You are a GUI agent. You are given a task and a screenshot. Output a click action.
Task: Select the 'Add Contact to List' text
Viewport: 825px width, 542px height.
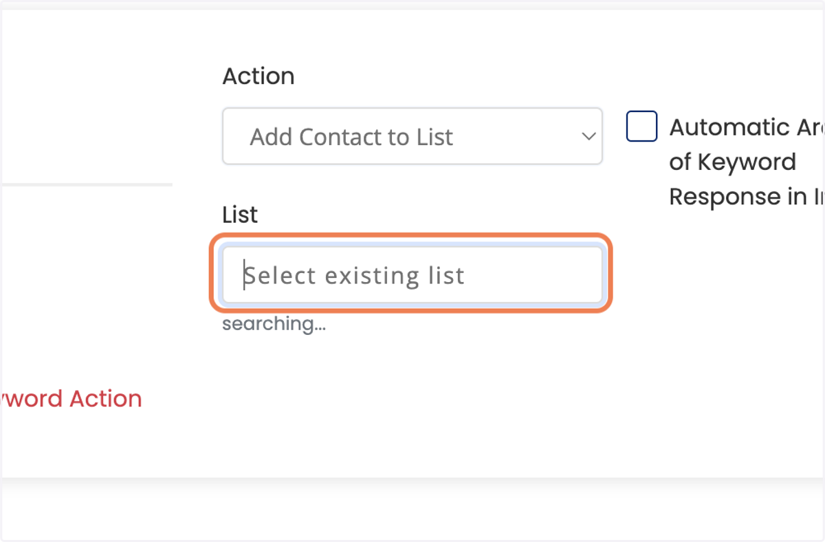pyautogui.click(x=351, y=137)
